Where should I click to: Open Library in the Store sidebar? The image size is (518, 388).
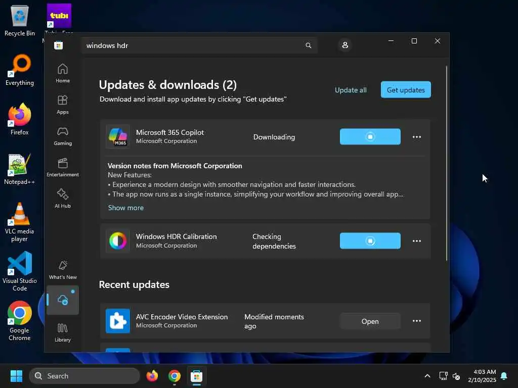point(62,332)
